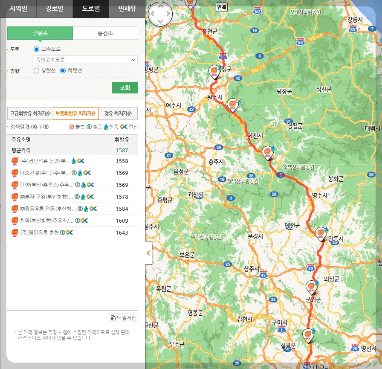Sort by 보통휘발유 최저가순
Viewport: 382px width, 369px height.
click(76, 113)
